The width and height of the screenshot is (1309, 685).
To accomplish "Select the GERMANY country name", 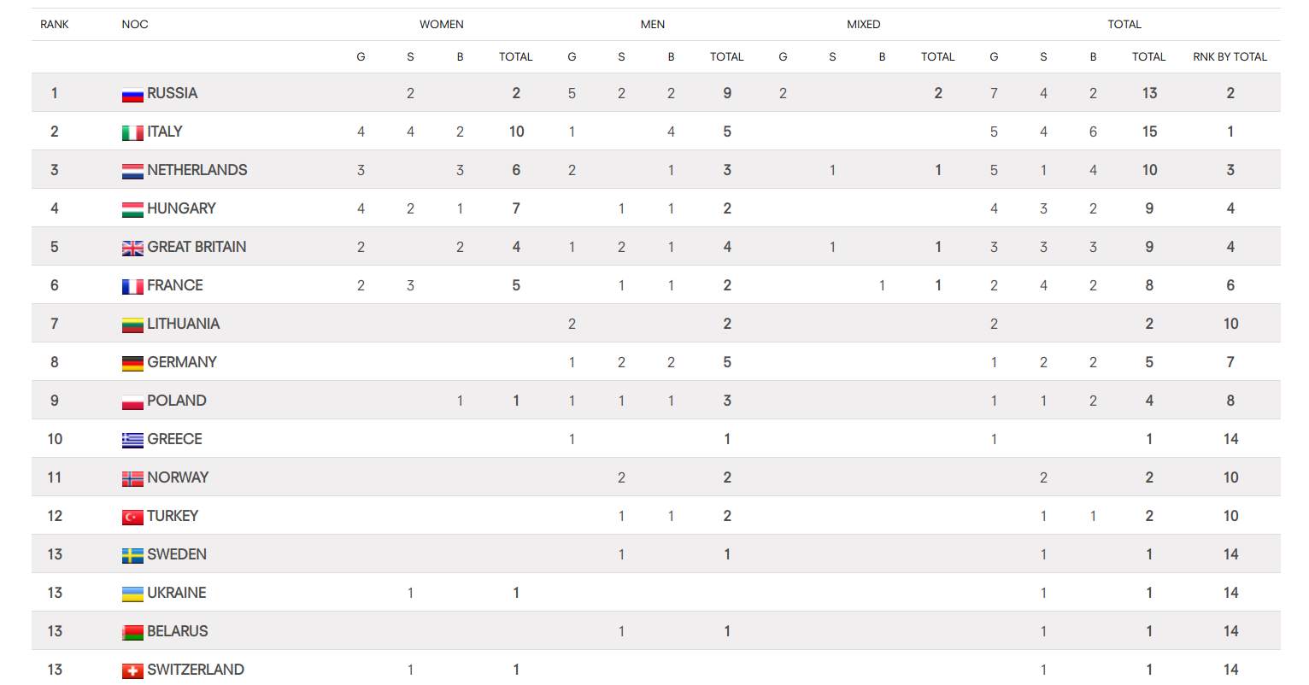I will coord(182,362).
